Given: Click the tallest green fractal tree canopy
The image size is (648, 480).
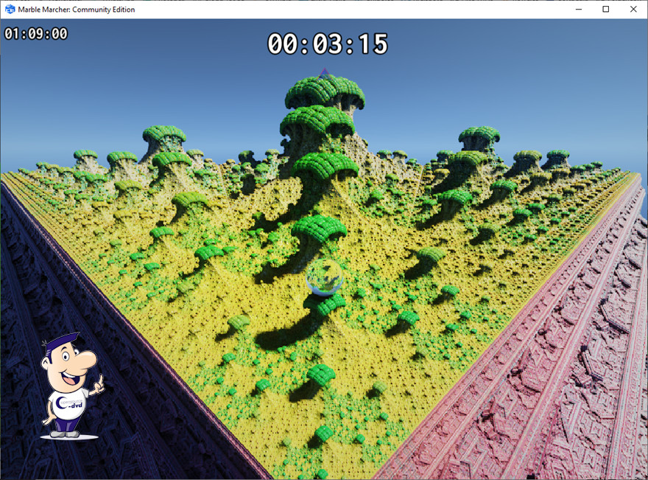Looking at the screenshot, I should tap(324, 92).
